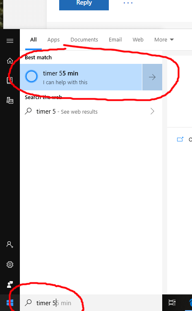
Task: Click the Task View taskbar icon
Action: (x=172, y=303)
